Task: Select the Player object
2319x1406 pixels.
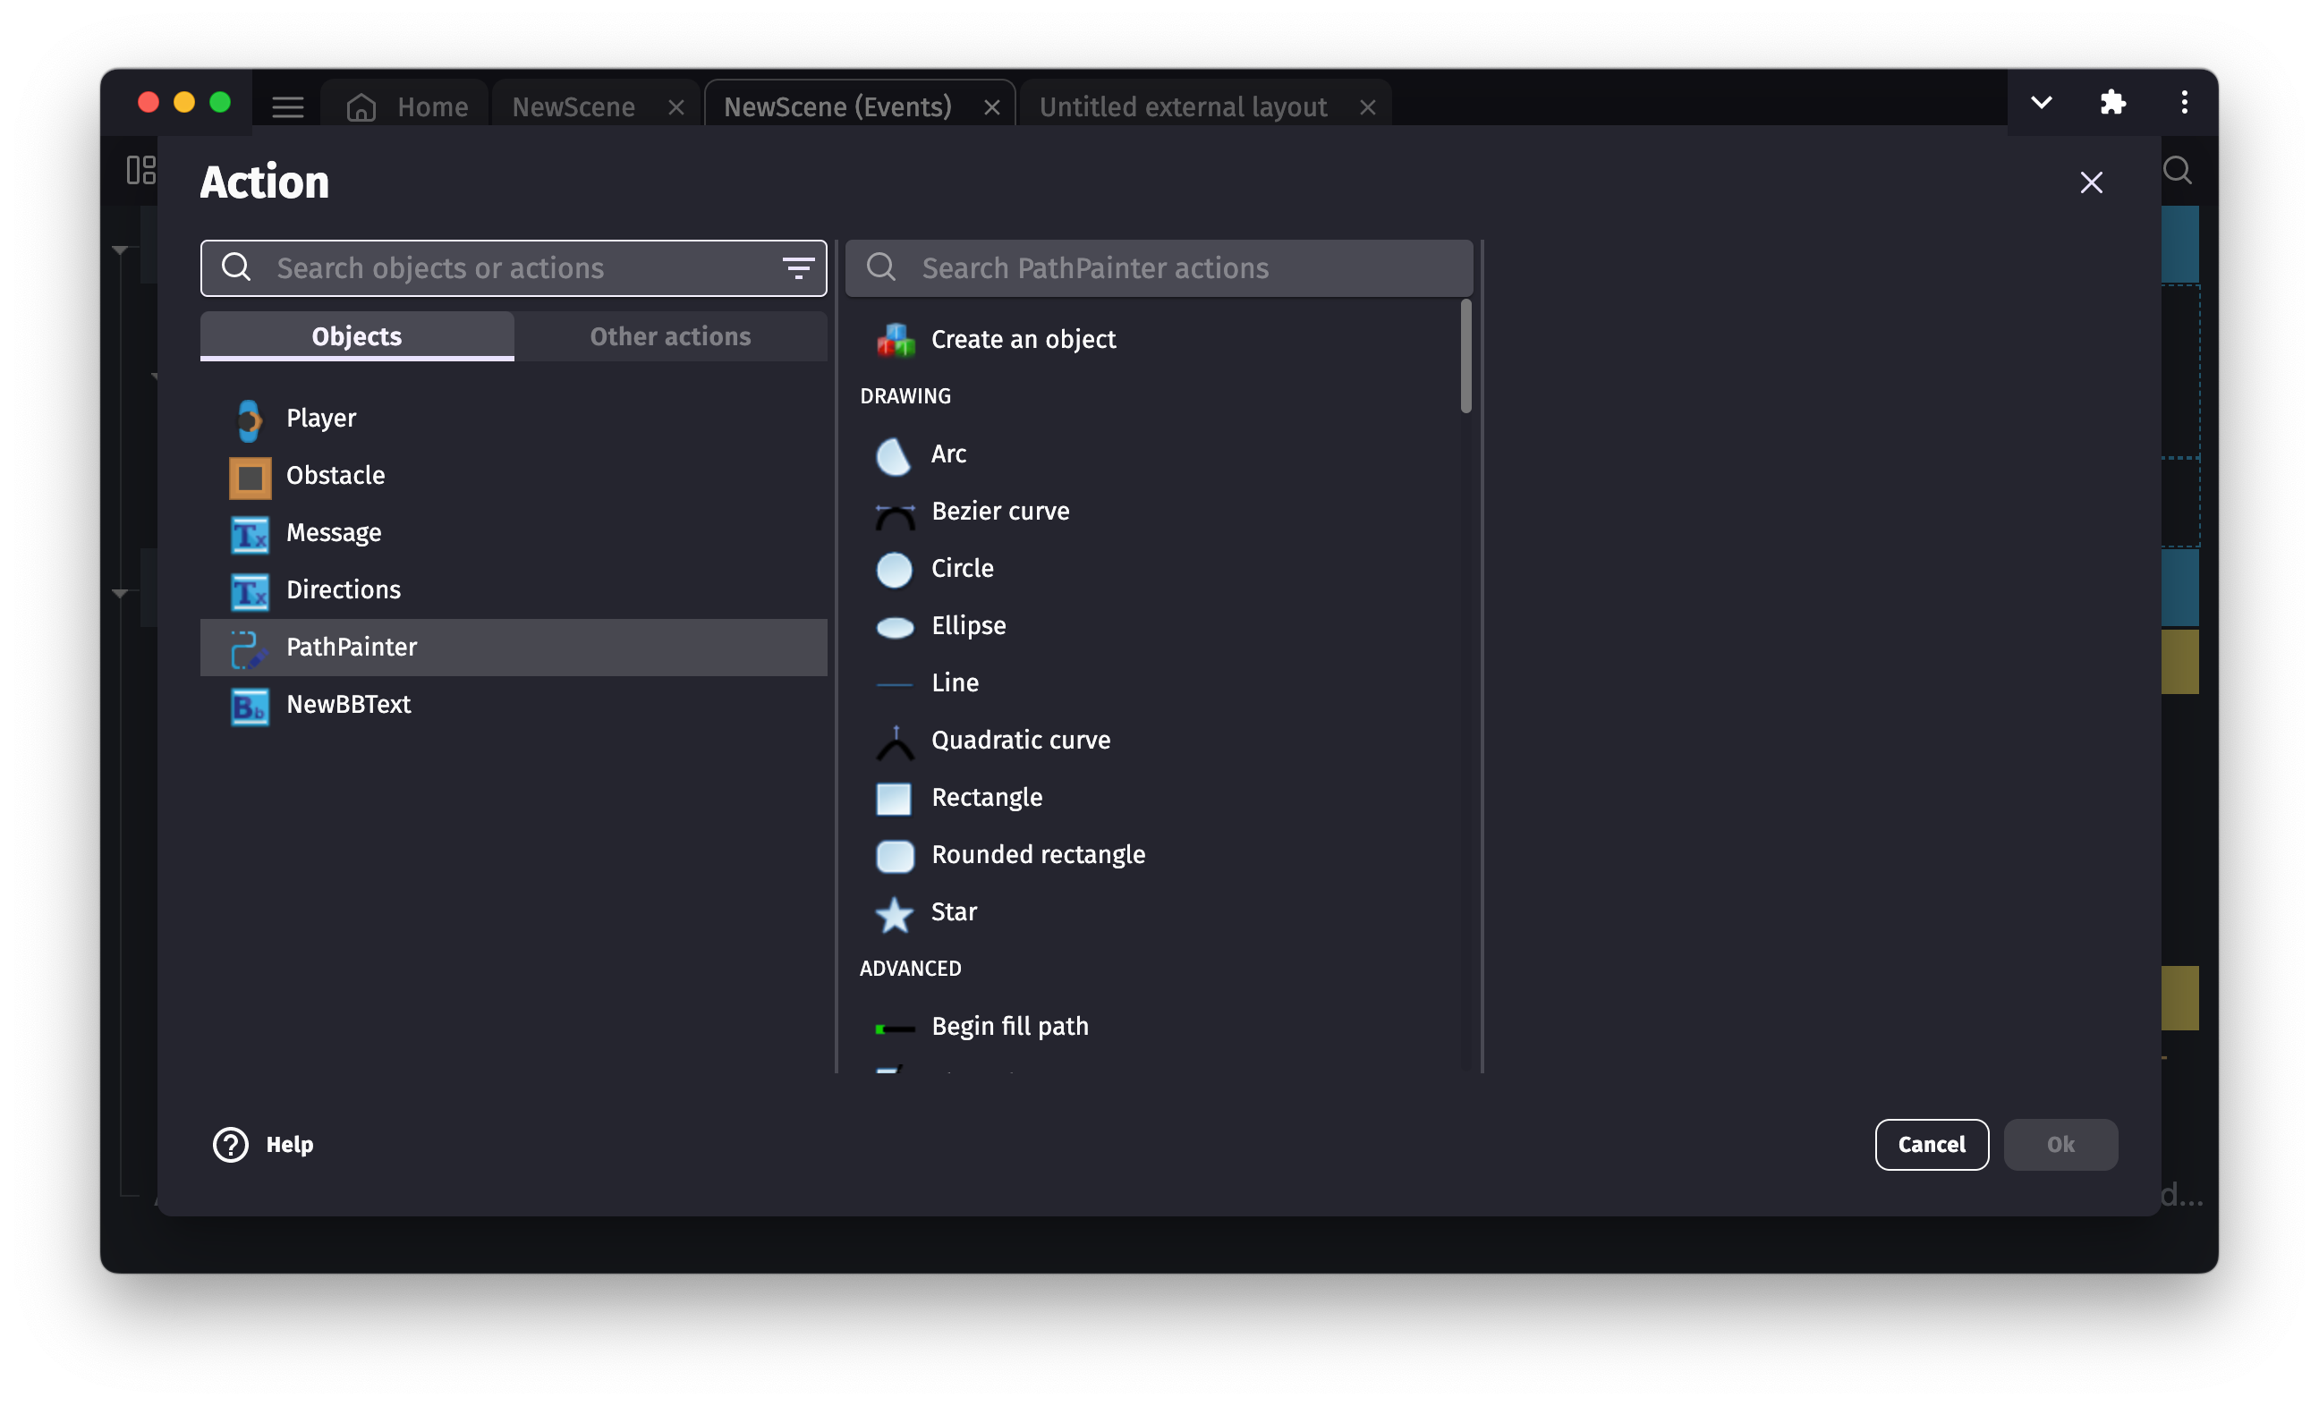Action: tap(321, 418)
